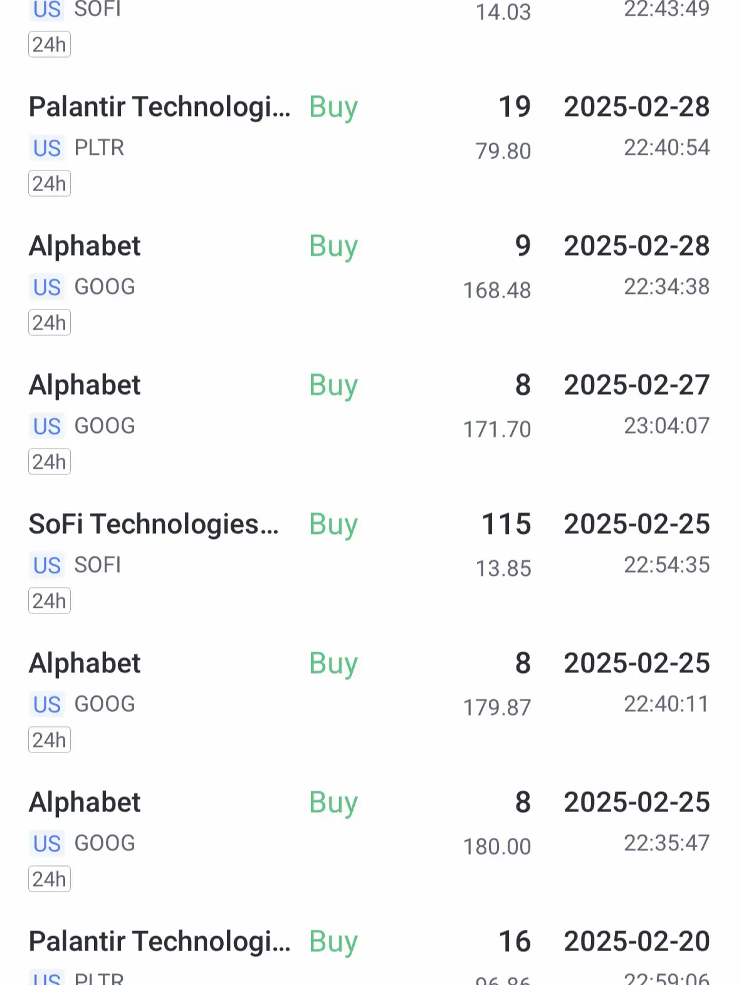The image size is (739, 985).
Task: Tap the 24h tag on the Alphabet 171.70 order
Action: (x=50, y=462)
